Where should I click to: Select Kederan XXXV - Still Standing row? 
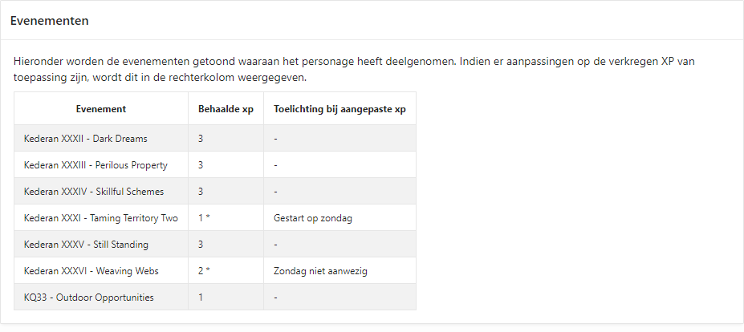[x=215, y=245]
